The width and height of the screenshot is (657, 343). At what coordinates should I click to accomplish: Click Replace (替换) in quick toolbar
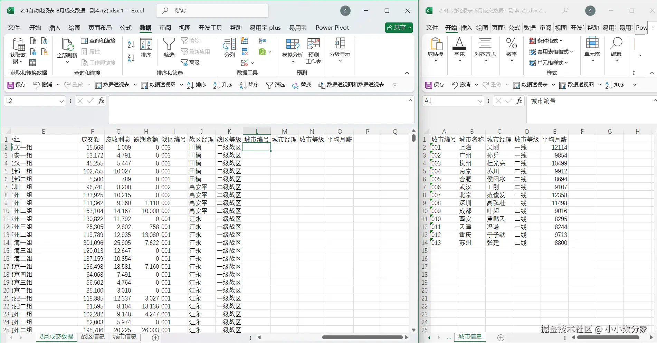click(x=302, y=85)
